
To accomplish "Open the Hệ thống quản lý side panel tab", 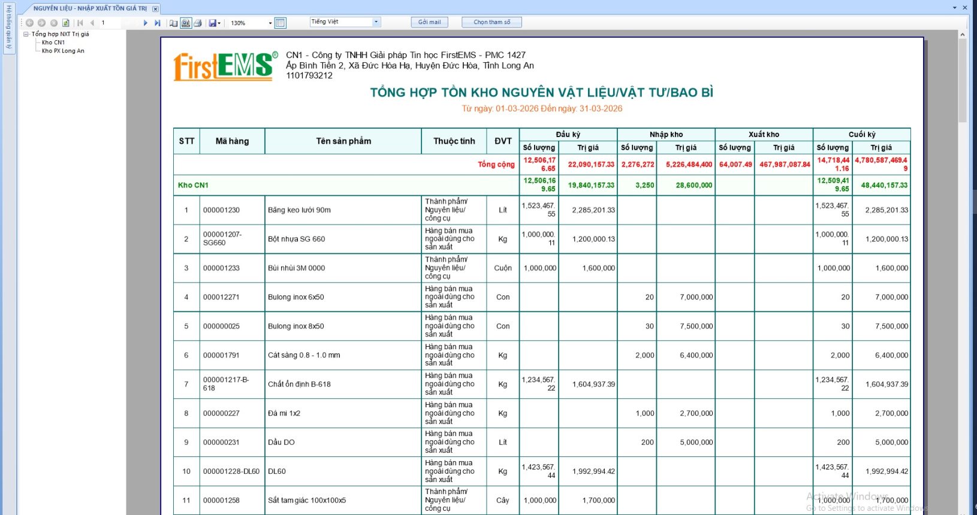I will (8, 27).
